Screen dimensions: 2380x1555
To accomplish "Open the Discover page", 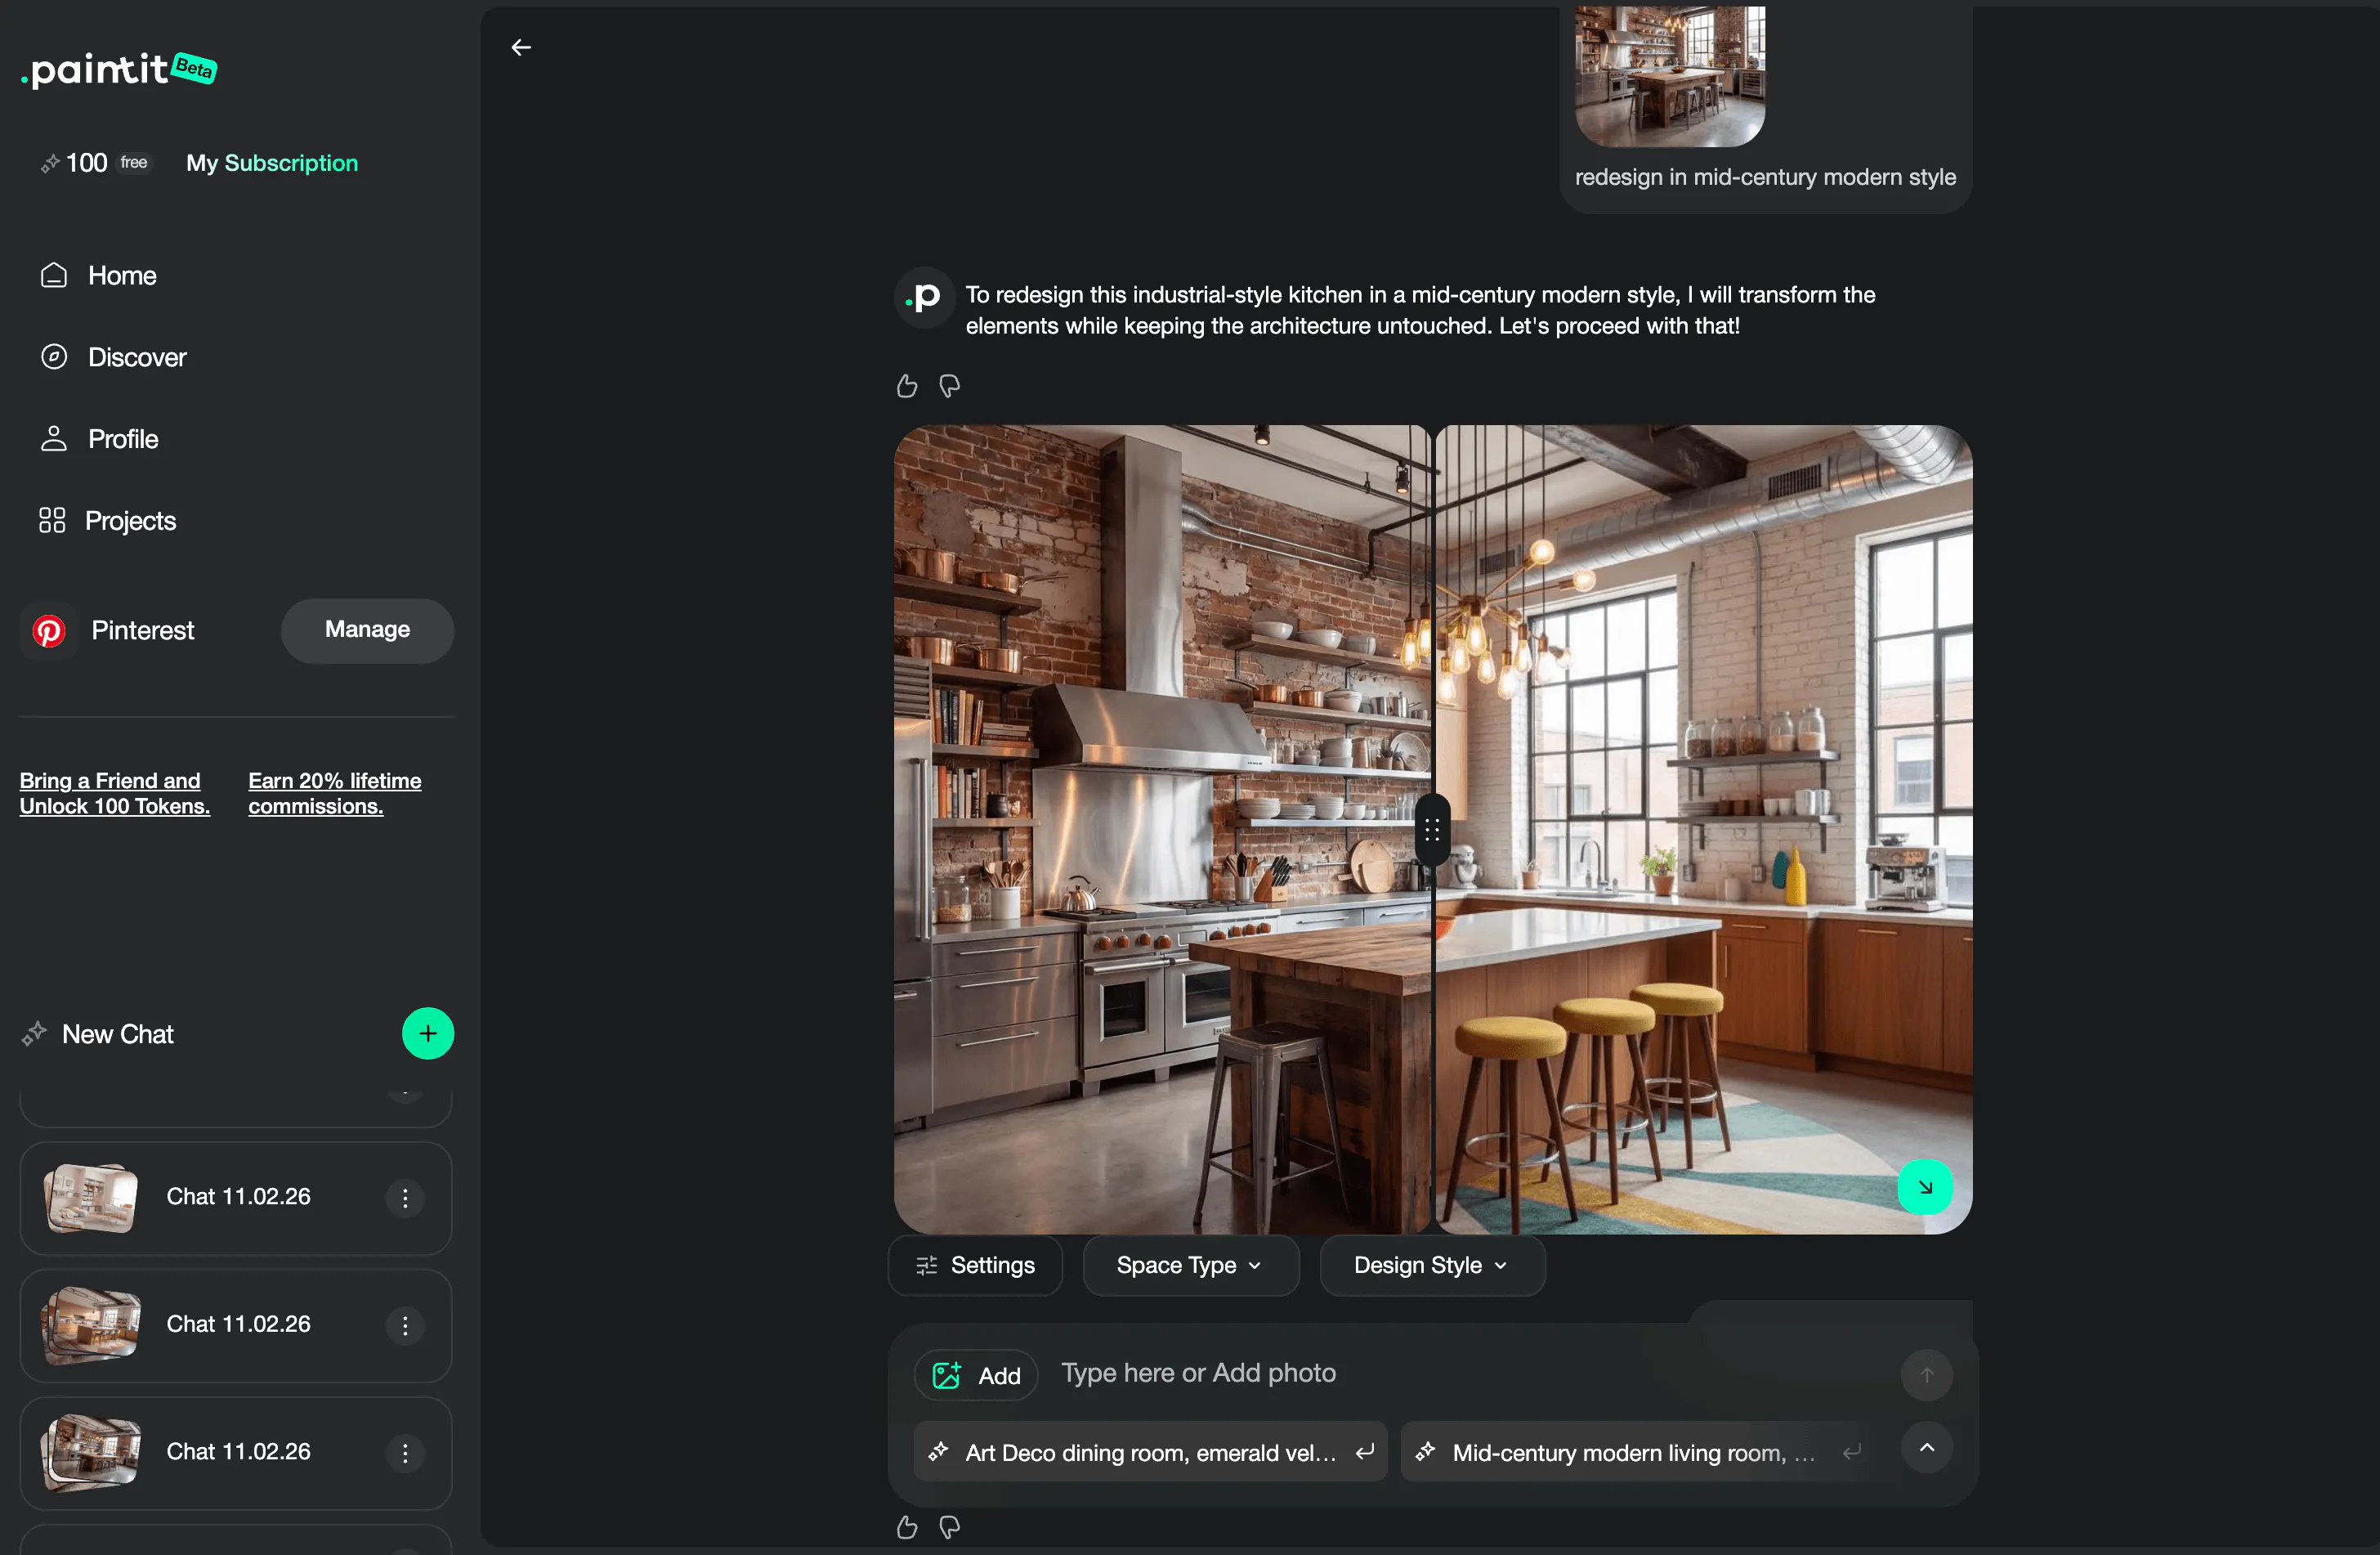I will click(x=113, y=357).
